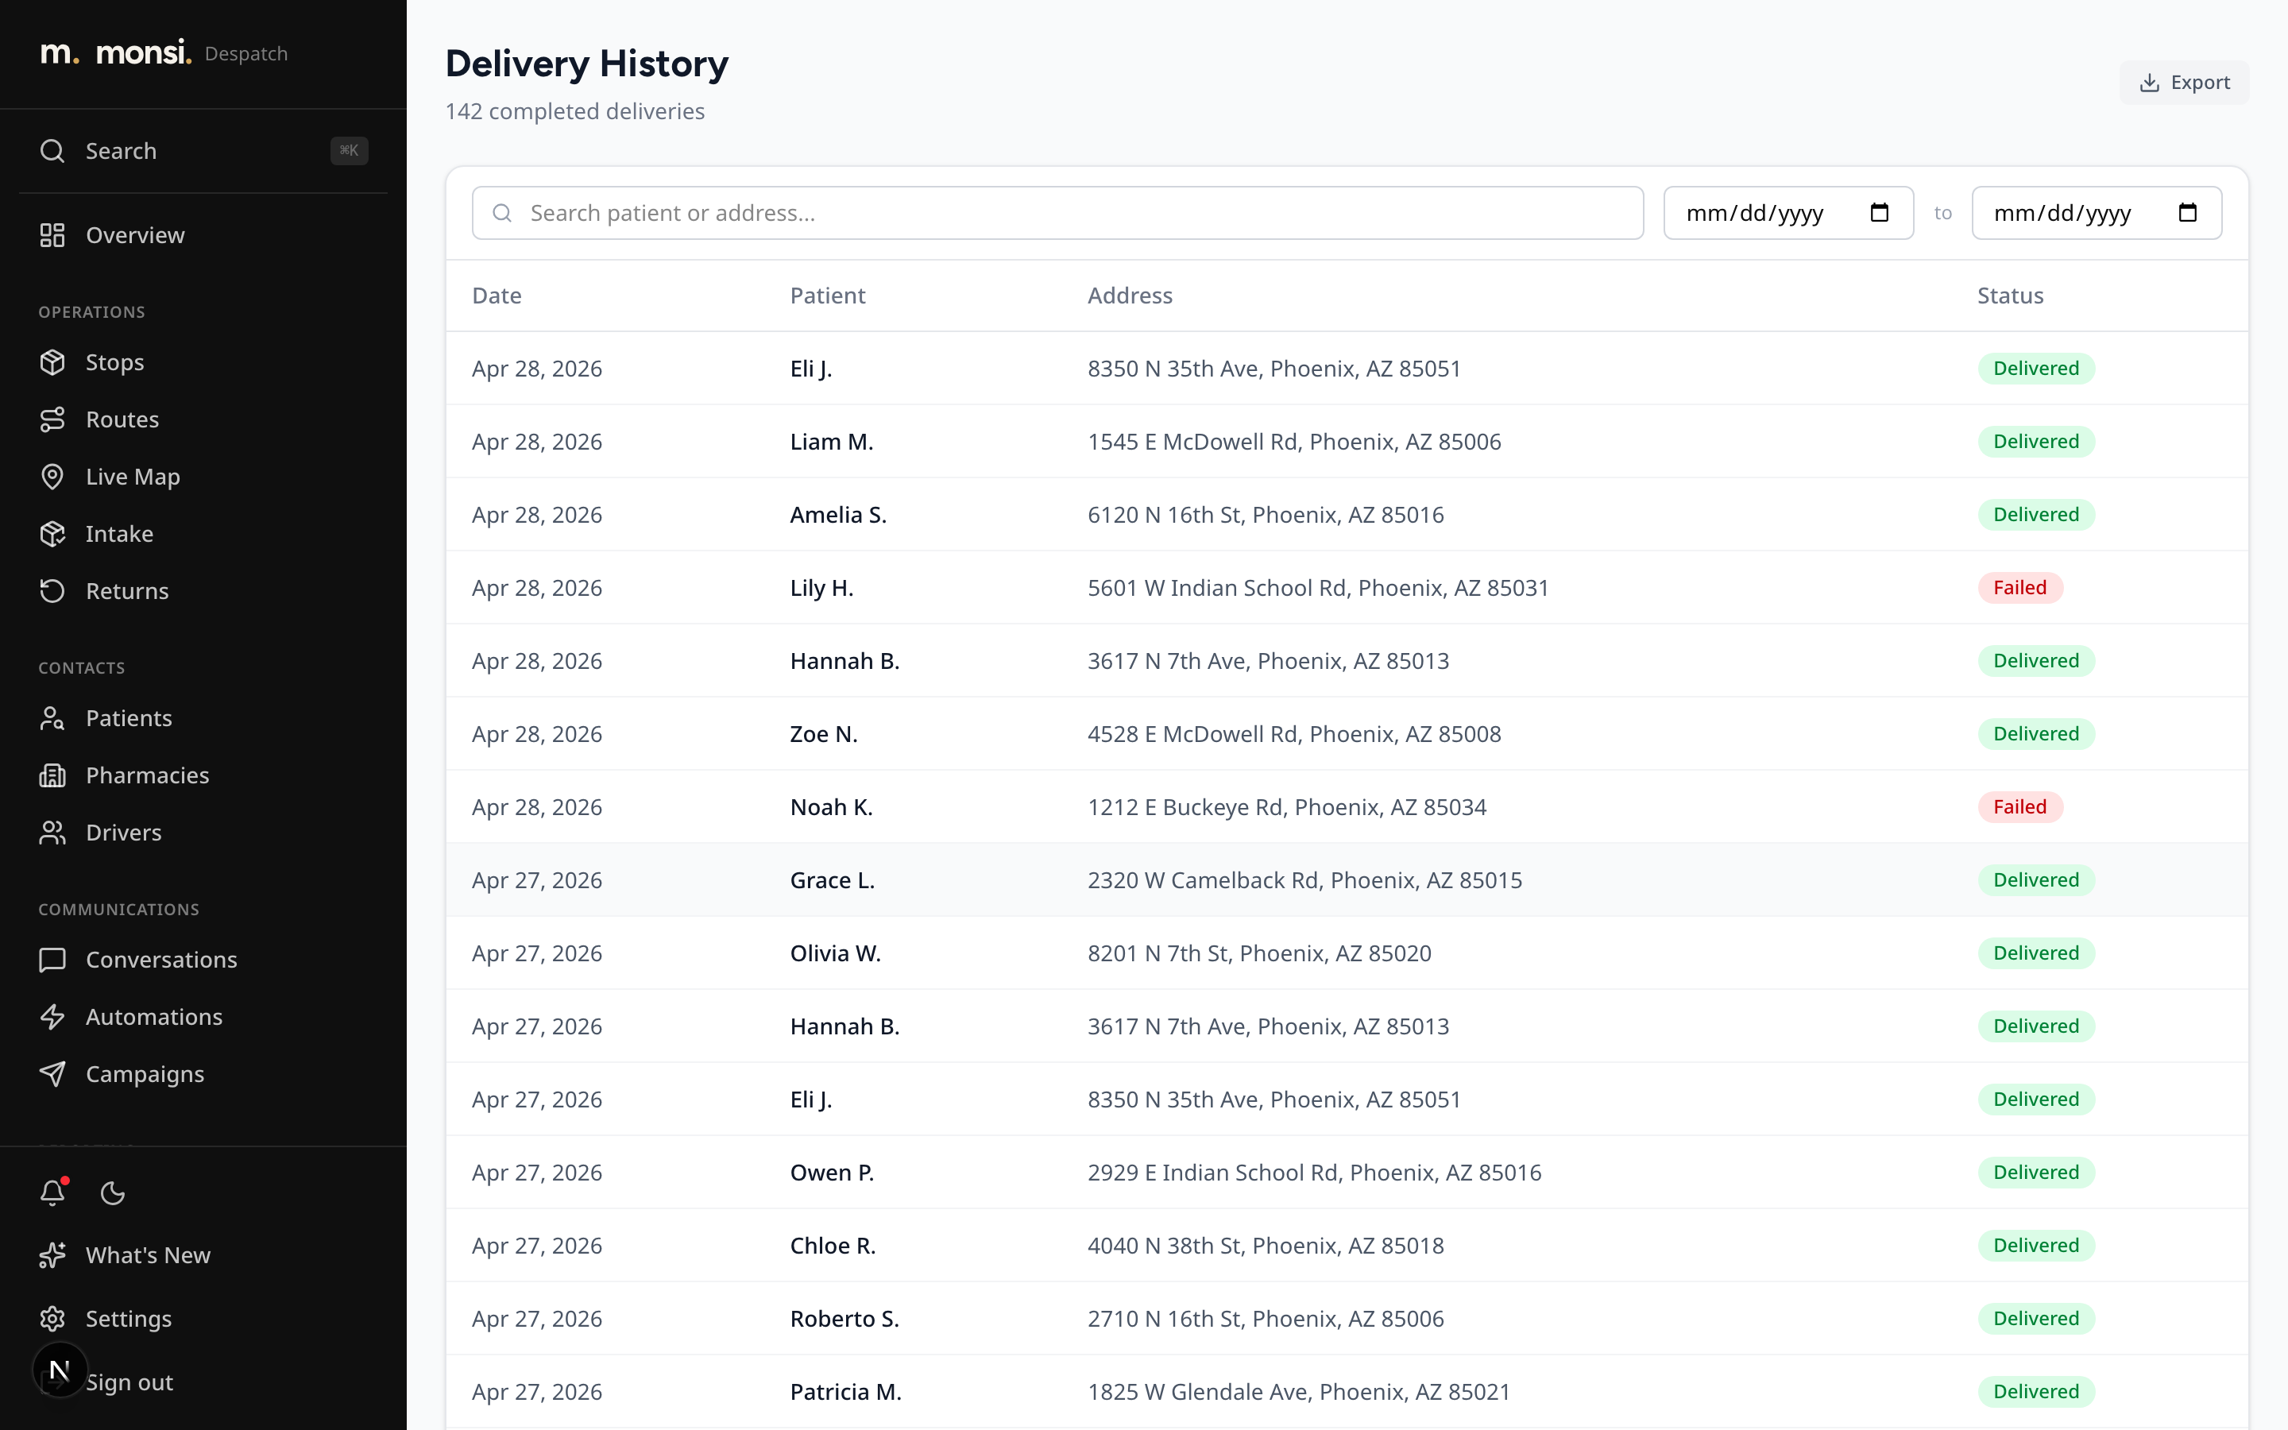Click the start date mm/dd/yyyy field
Screen dimensions: 2288x1430
click(x=1789, y=213)
